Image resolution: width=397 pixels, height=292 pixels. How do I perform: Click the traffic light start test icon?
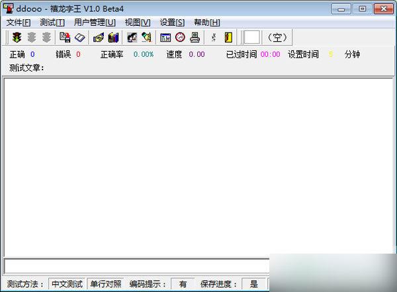click(x=17, y=38)
